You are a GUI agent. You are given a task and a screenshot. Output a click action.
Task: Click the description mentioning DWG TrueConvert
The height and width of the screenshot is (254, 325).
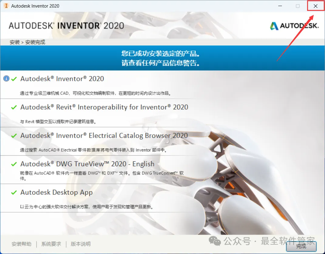tap(102, 176)
